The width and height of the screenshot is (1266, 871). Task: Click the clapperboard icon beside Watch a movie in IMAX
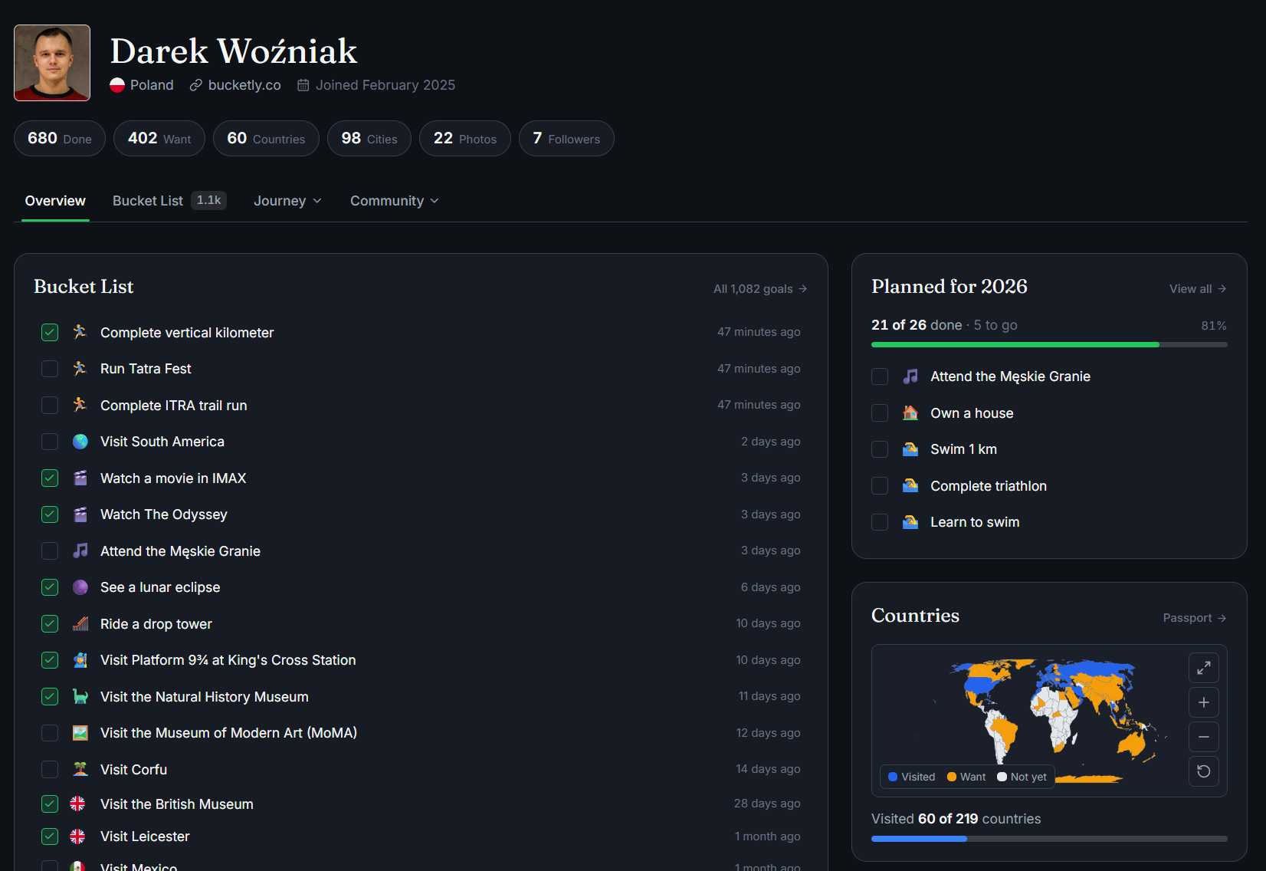[80, 478]
